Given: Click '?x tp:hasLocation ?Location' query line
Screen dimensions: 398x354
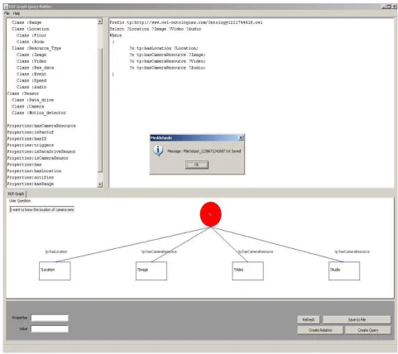Looking at the screenshot, I should coord(164,48).
